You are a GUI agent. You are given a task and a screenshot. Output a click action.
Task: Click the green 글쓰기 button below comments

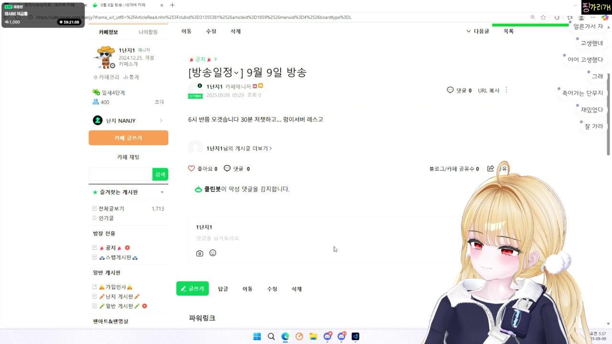(x=192, y=289)
